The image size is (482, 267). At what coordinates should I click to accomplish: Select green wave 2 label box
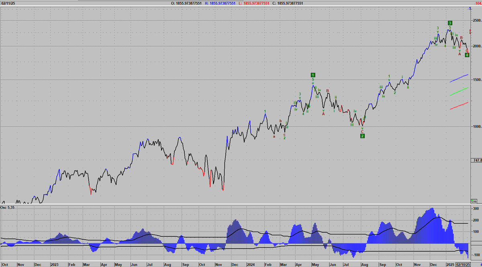point(362,136)
